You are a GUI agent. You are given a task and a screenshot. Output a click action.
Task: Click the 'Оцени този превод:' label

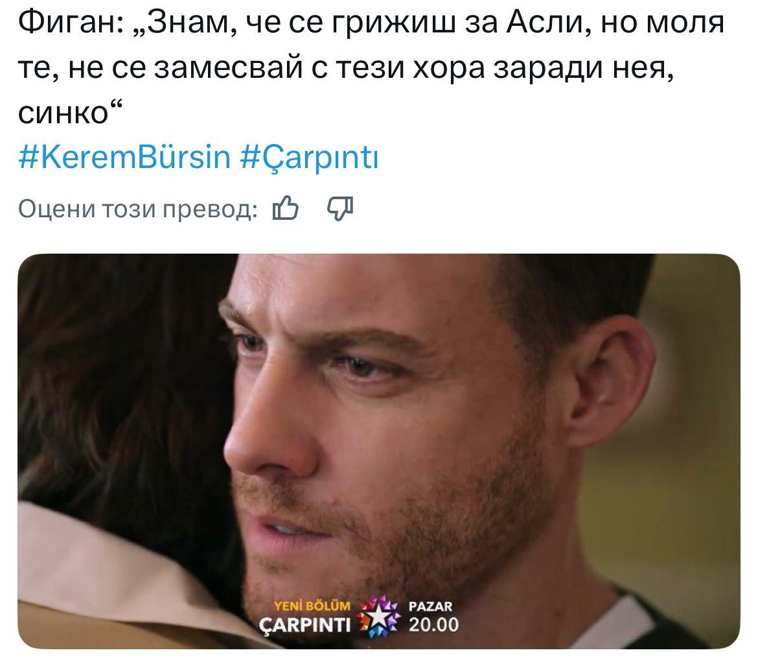(138, 209)
